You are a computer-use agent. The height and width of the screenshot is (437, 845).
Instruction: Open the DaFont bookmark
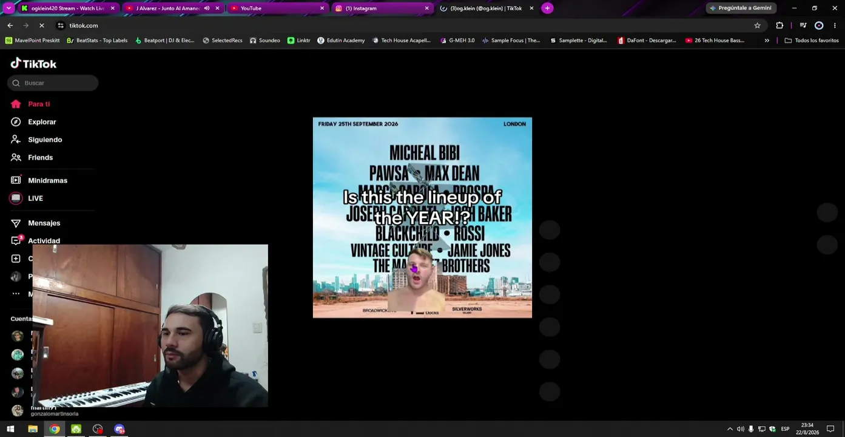tap(647, 41)
